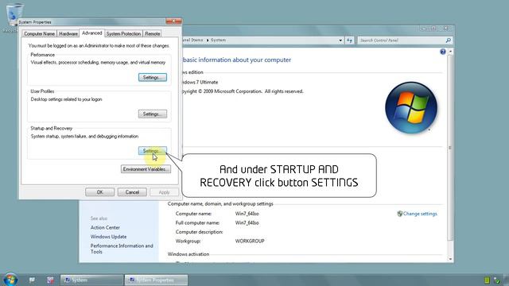Click Change settings link
This screenshot has width=509, height=286.
420,214
